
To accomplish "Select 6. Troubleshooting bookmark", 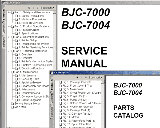I will [x=29, y=93].
